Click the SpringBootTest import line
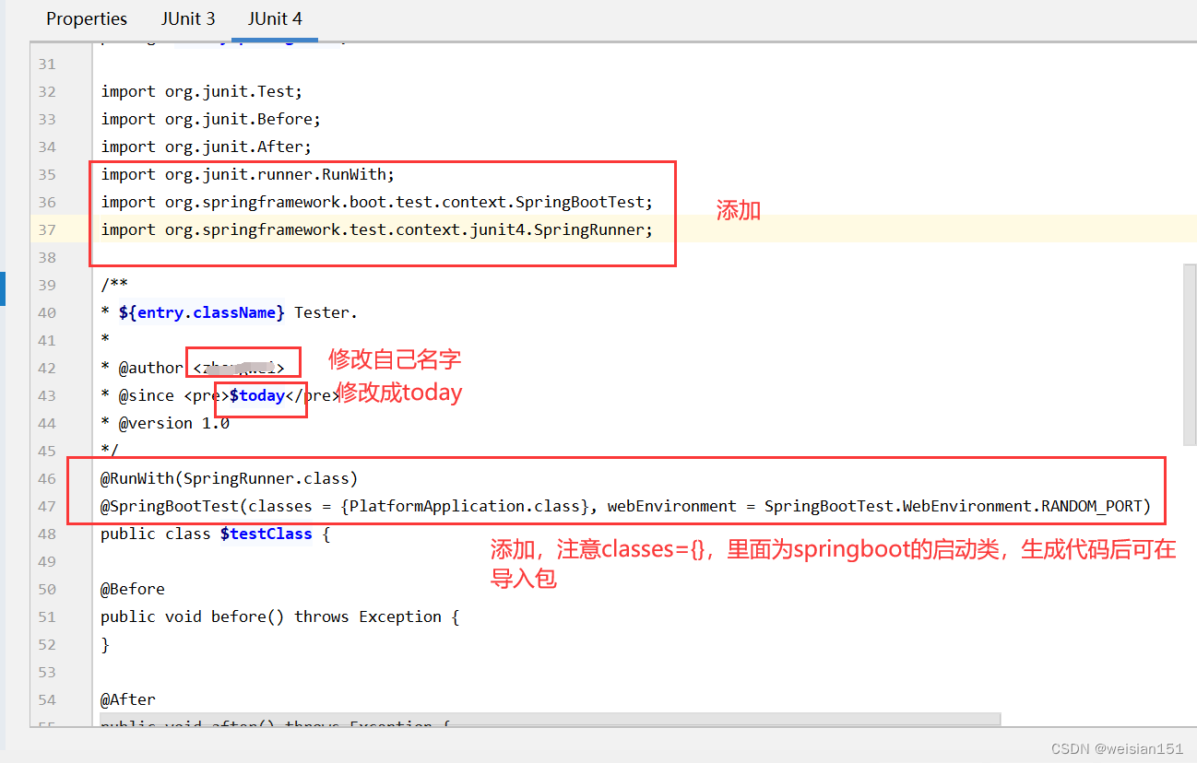The image size is (1197, 763). pyautogui.click(x=377, y=202)
